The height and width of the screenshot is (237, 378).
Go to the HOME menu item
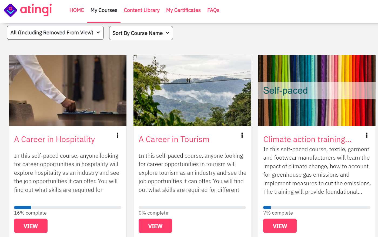77,10
